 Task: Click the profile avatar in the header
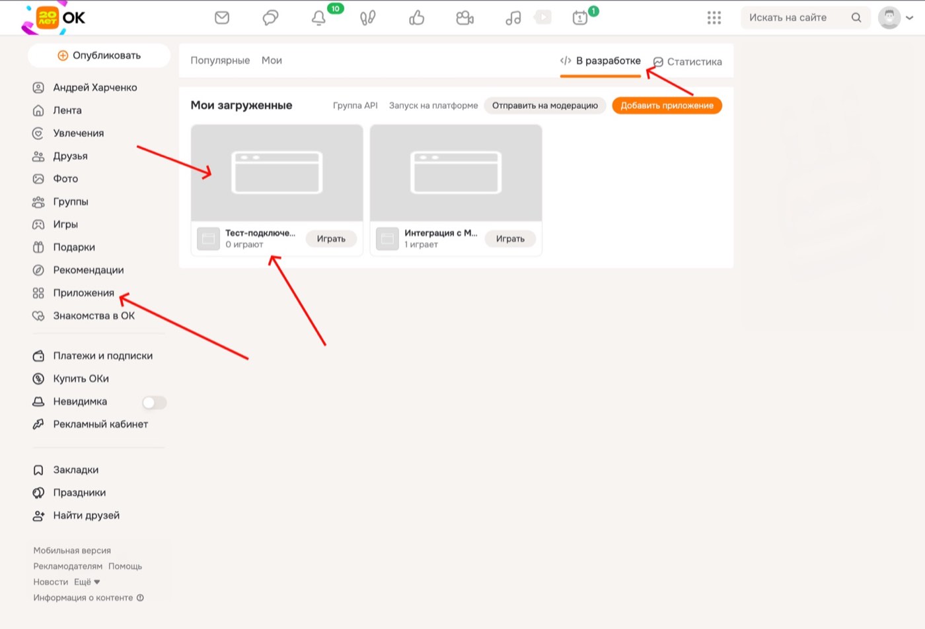click(889, 18)
